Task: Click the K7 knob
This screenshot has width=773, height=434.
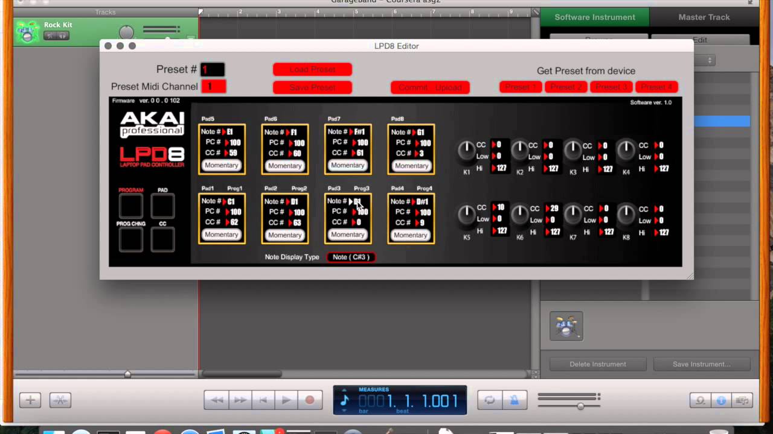Action: [573, 215]
